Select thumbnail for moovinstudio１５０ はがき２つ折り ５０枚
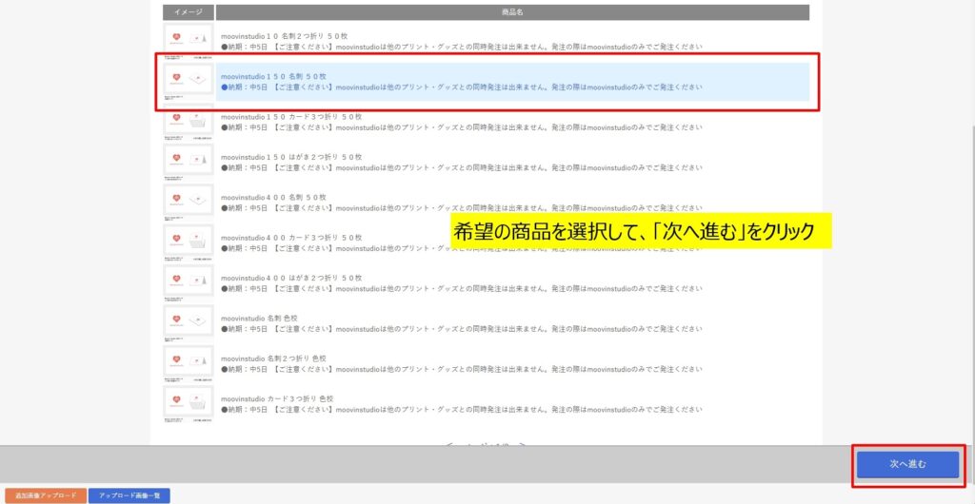The image size is (975, 504). pos(188,161)
